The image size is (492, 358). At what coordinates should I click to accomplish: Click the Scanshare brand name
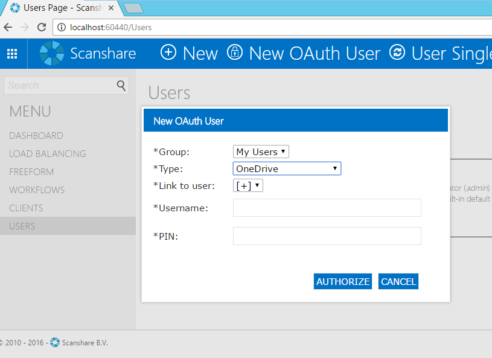(x=103, y=53)
